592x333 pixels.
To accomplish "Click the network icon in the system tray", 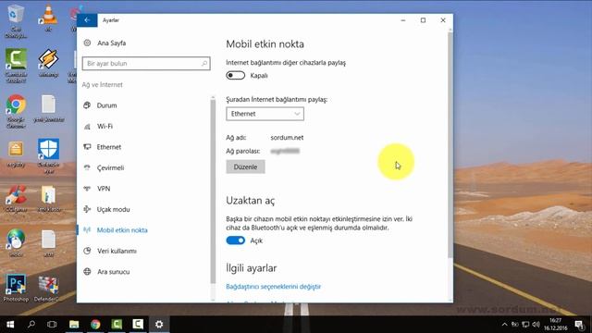I will [x=525, y=325].
